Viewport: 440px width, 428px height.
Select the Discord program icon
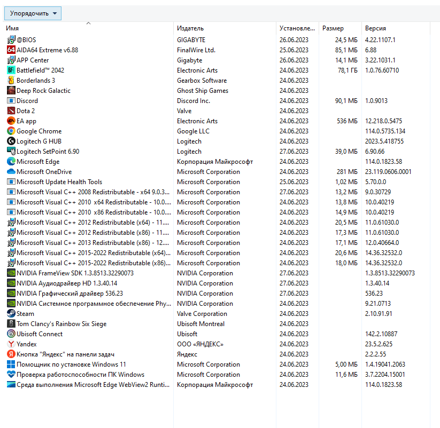point(11,100)
